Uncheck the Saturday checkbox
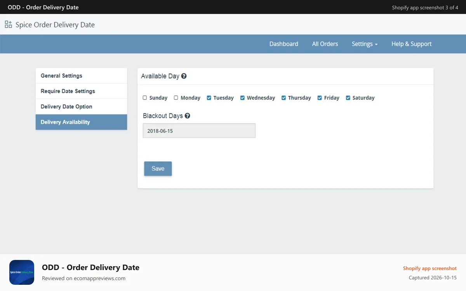The width and height of the screenshot is (466, 291). point(348,98)
